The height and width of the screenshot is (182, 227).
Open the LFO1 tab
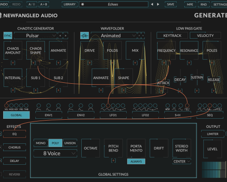coord(113,115)
